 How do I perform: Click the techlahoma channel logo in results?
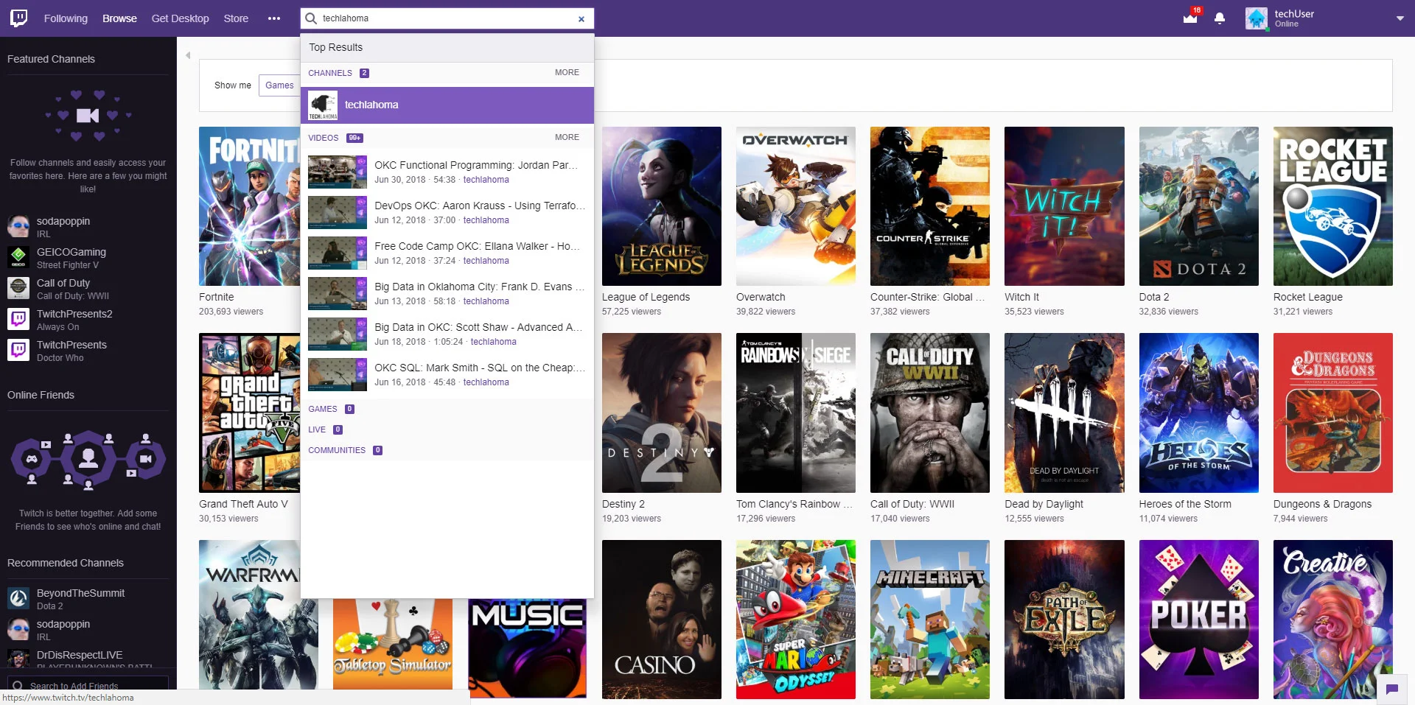[x=323, y=105]
